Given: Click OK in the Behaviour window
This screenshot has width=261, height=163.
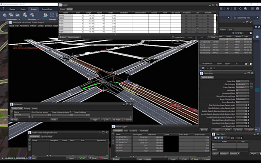Looking at the screenshot, I should pos(106,120).
